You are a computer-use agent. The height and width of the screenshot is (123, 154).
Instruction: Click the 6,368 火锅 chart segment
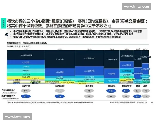60,59
